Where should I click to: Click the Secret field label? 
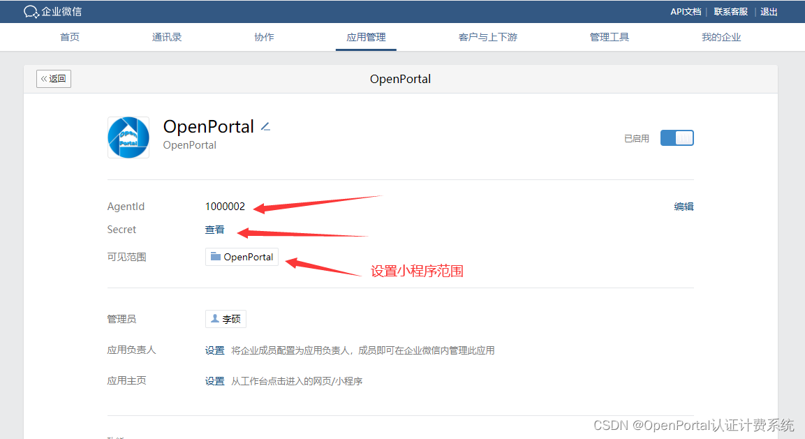click(x=121, y=230)
